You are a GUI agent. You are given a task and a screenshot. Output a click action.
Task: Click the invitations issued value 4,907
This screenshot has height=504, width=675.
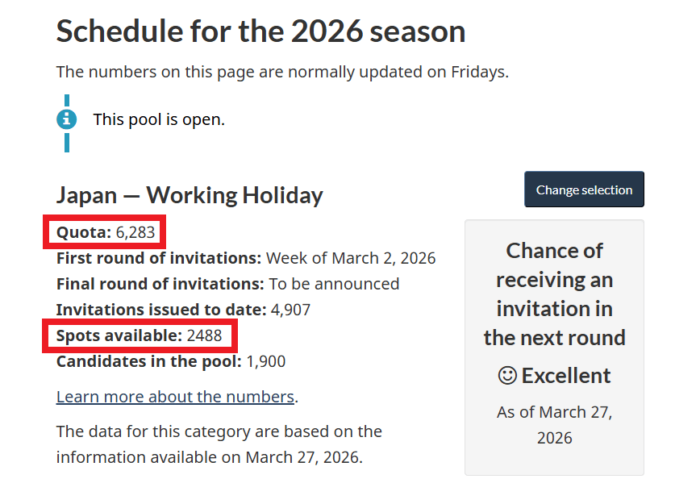coord(291,310)
